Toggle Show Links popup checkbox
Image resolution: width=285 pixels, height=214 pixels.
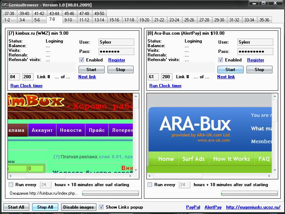click(101, 207)
